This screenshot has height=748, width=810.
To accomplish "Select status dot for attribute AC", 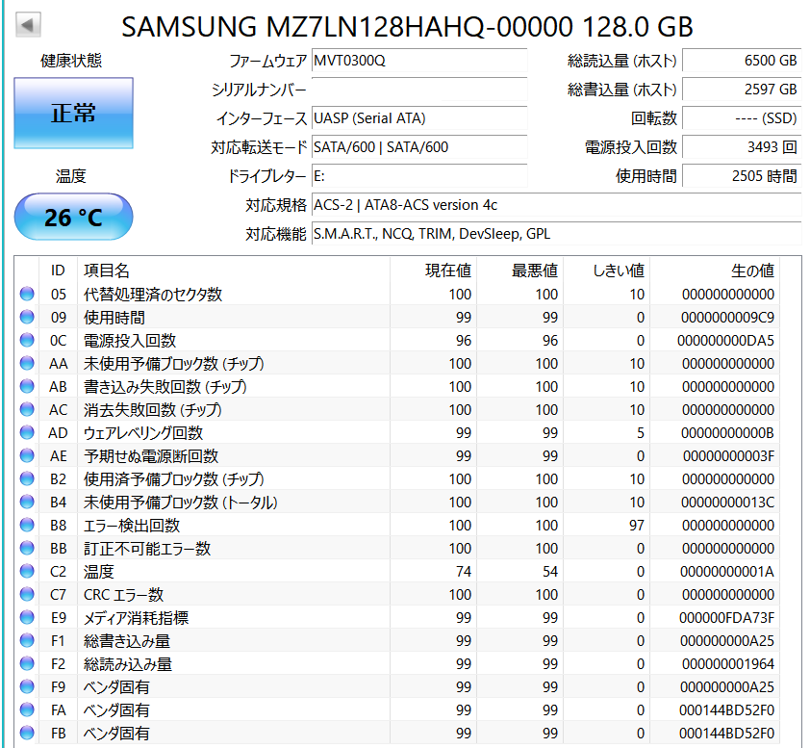I will pos(27,409).
